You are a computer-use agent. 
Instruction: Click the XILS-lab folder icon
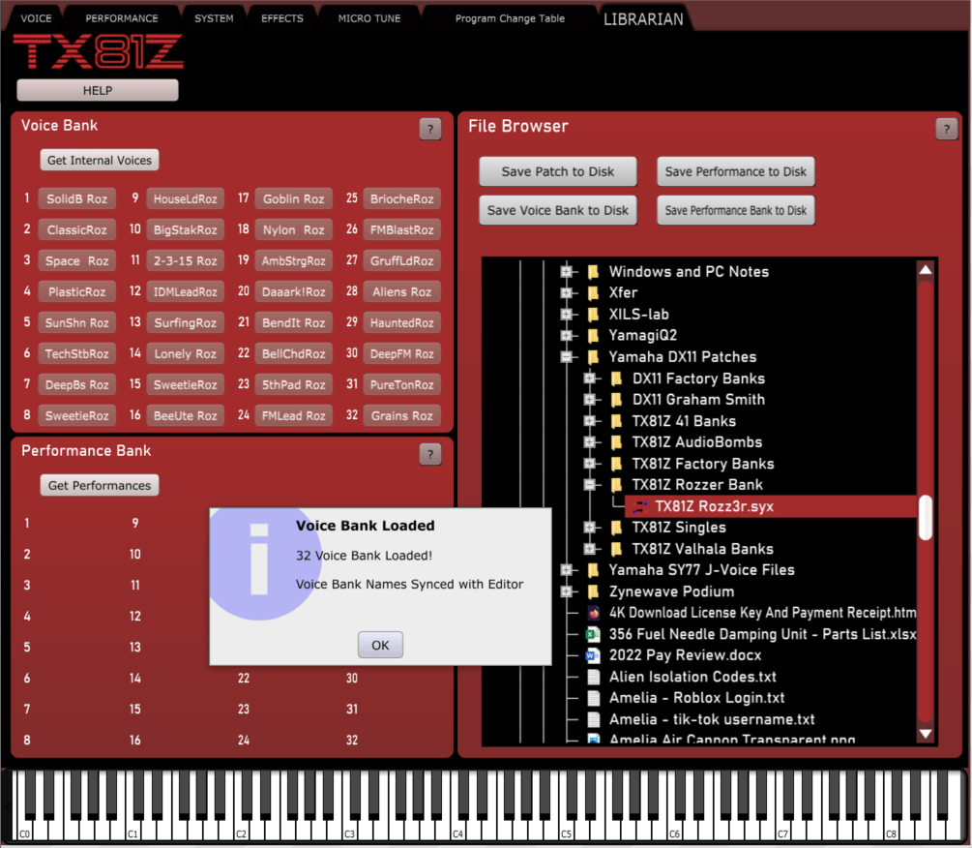pos(593,314)
